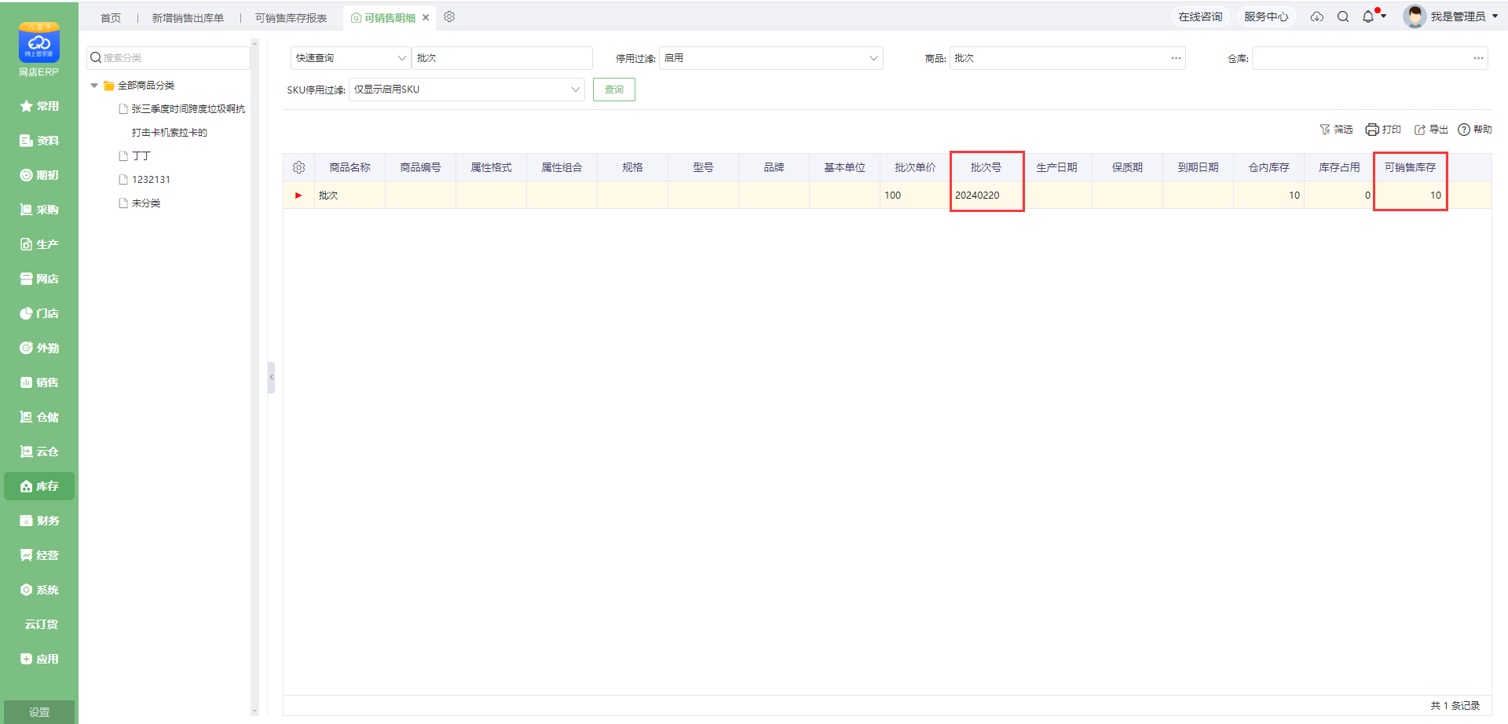Screen dimensions: 1508x724
Task: Open the 外勤 field service module
Action: [39, 348]
